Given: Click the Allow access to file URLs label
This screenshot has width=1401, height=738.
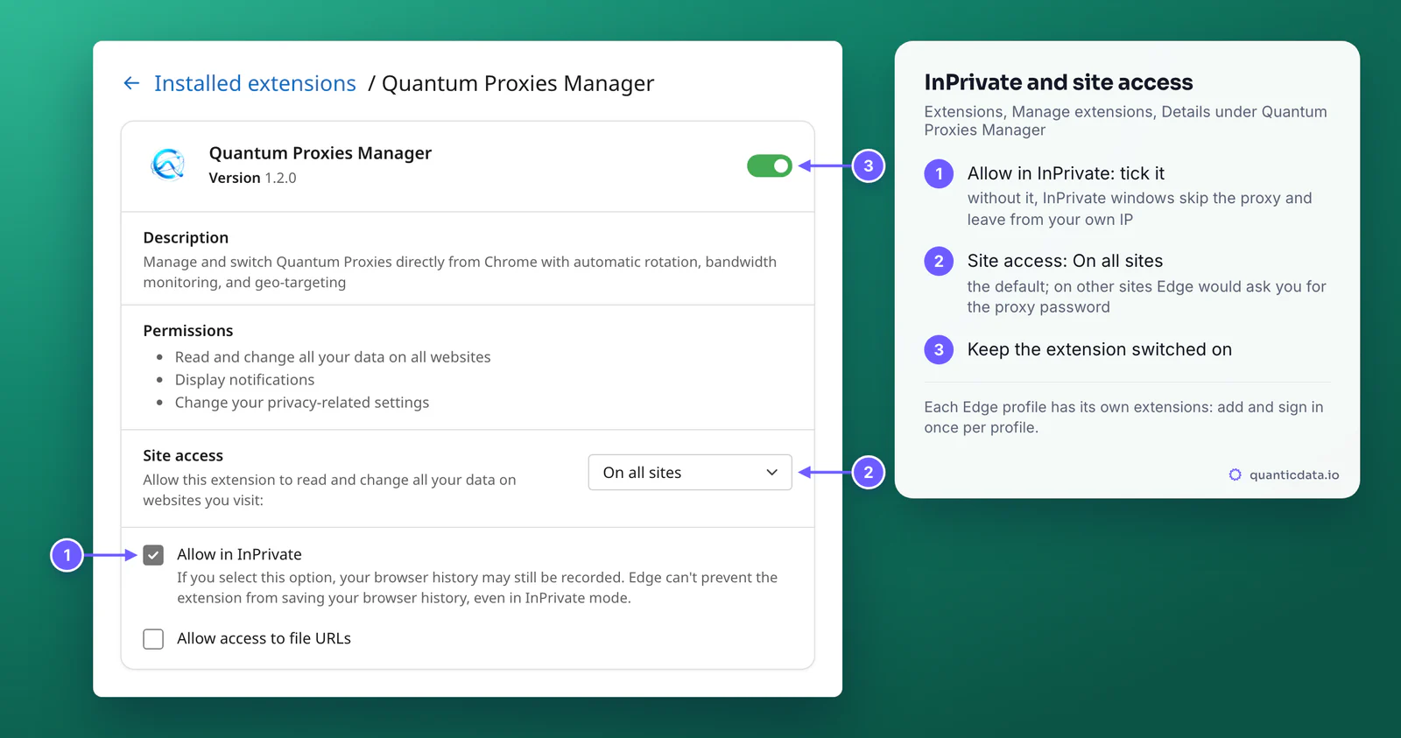Looking at the screenshot, I should coord(264,638).
